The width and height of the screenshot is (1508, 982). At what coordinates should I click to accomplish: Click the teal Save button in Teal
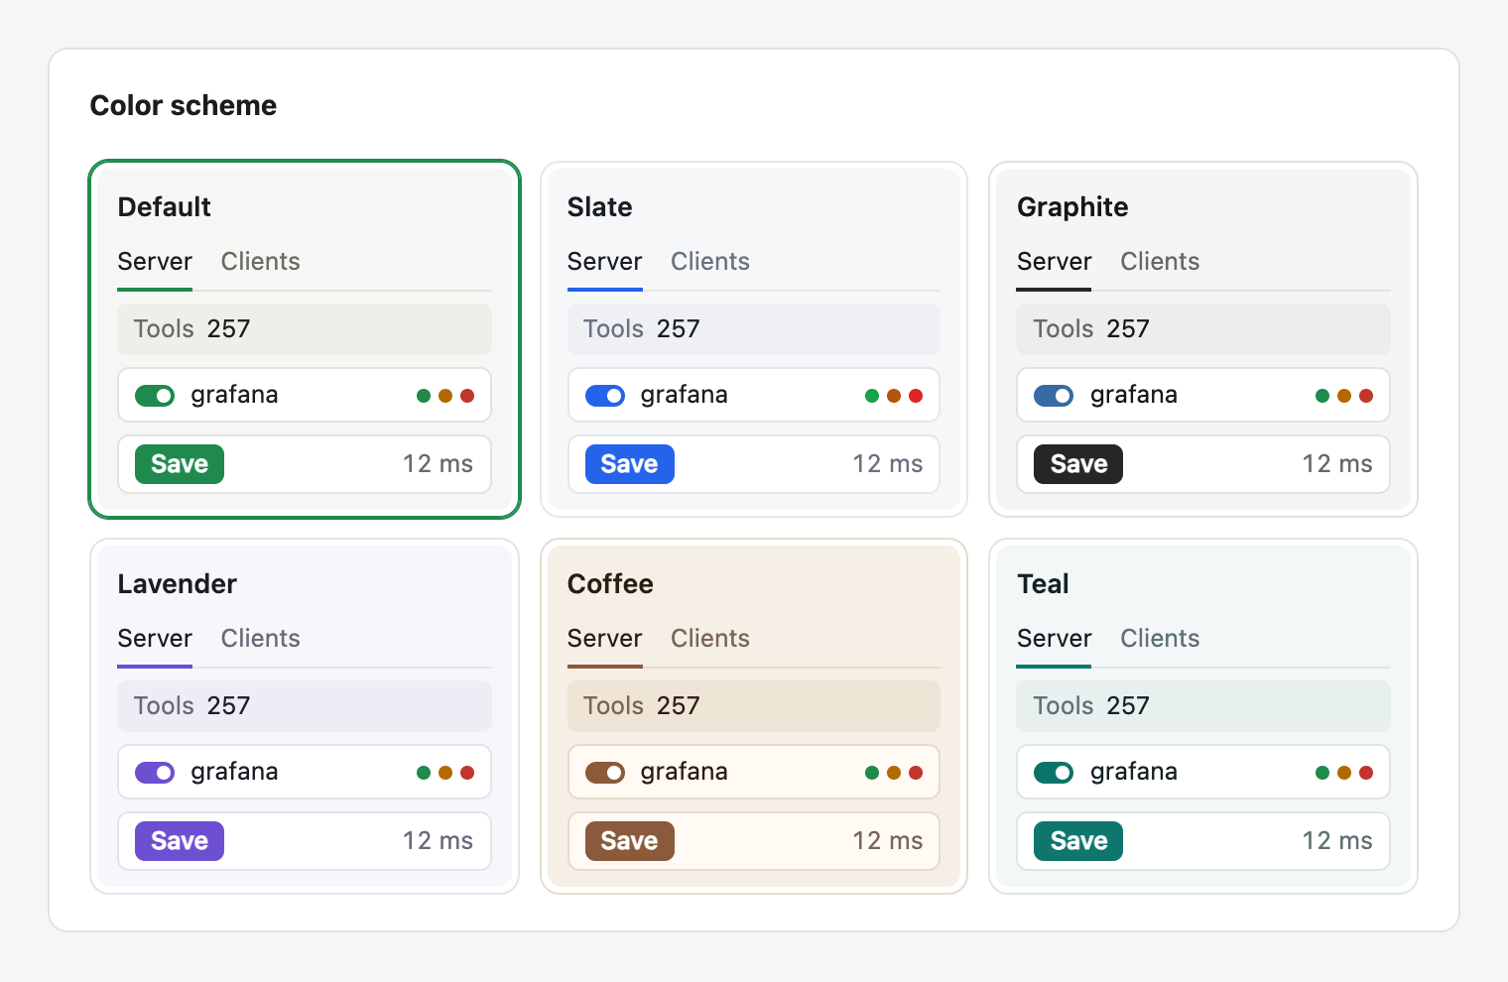(1078, 841)
